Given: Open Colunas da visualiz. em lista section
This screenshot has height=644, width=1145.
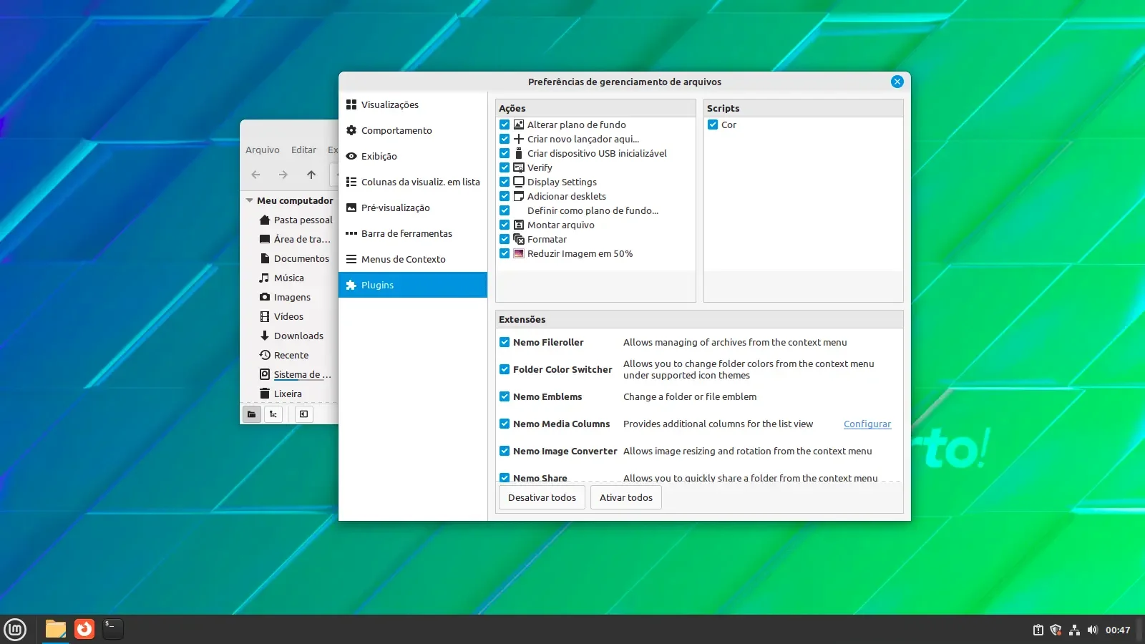Looking at the screenshot, I should point(413,182).
